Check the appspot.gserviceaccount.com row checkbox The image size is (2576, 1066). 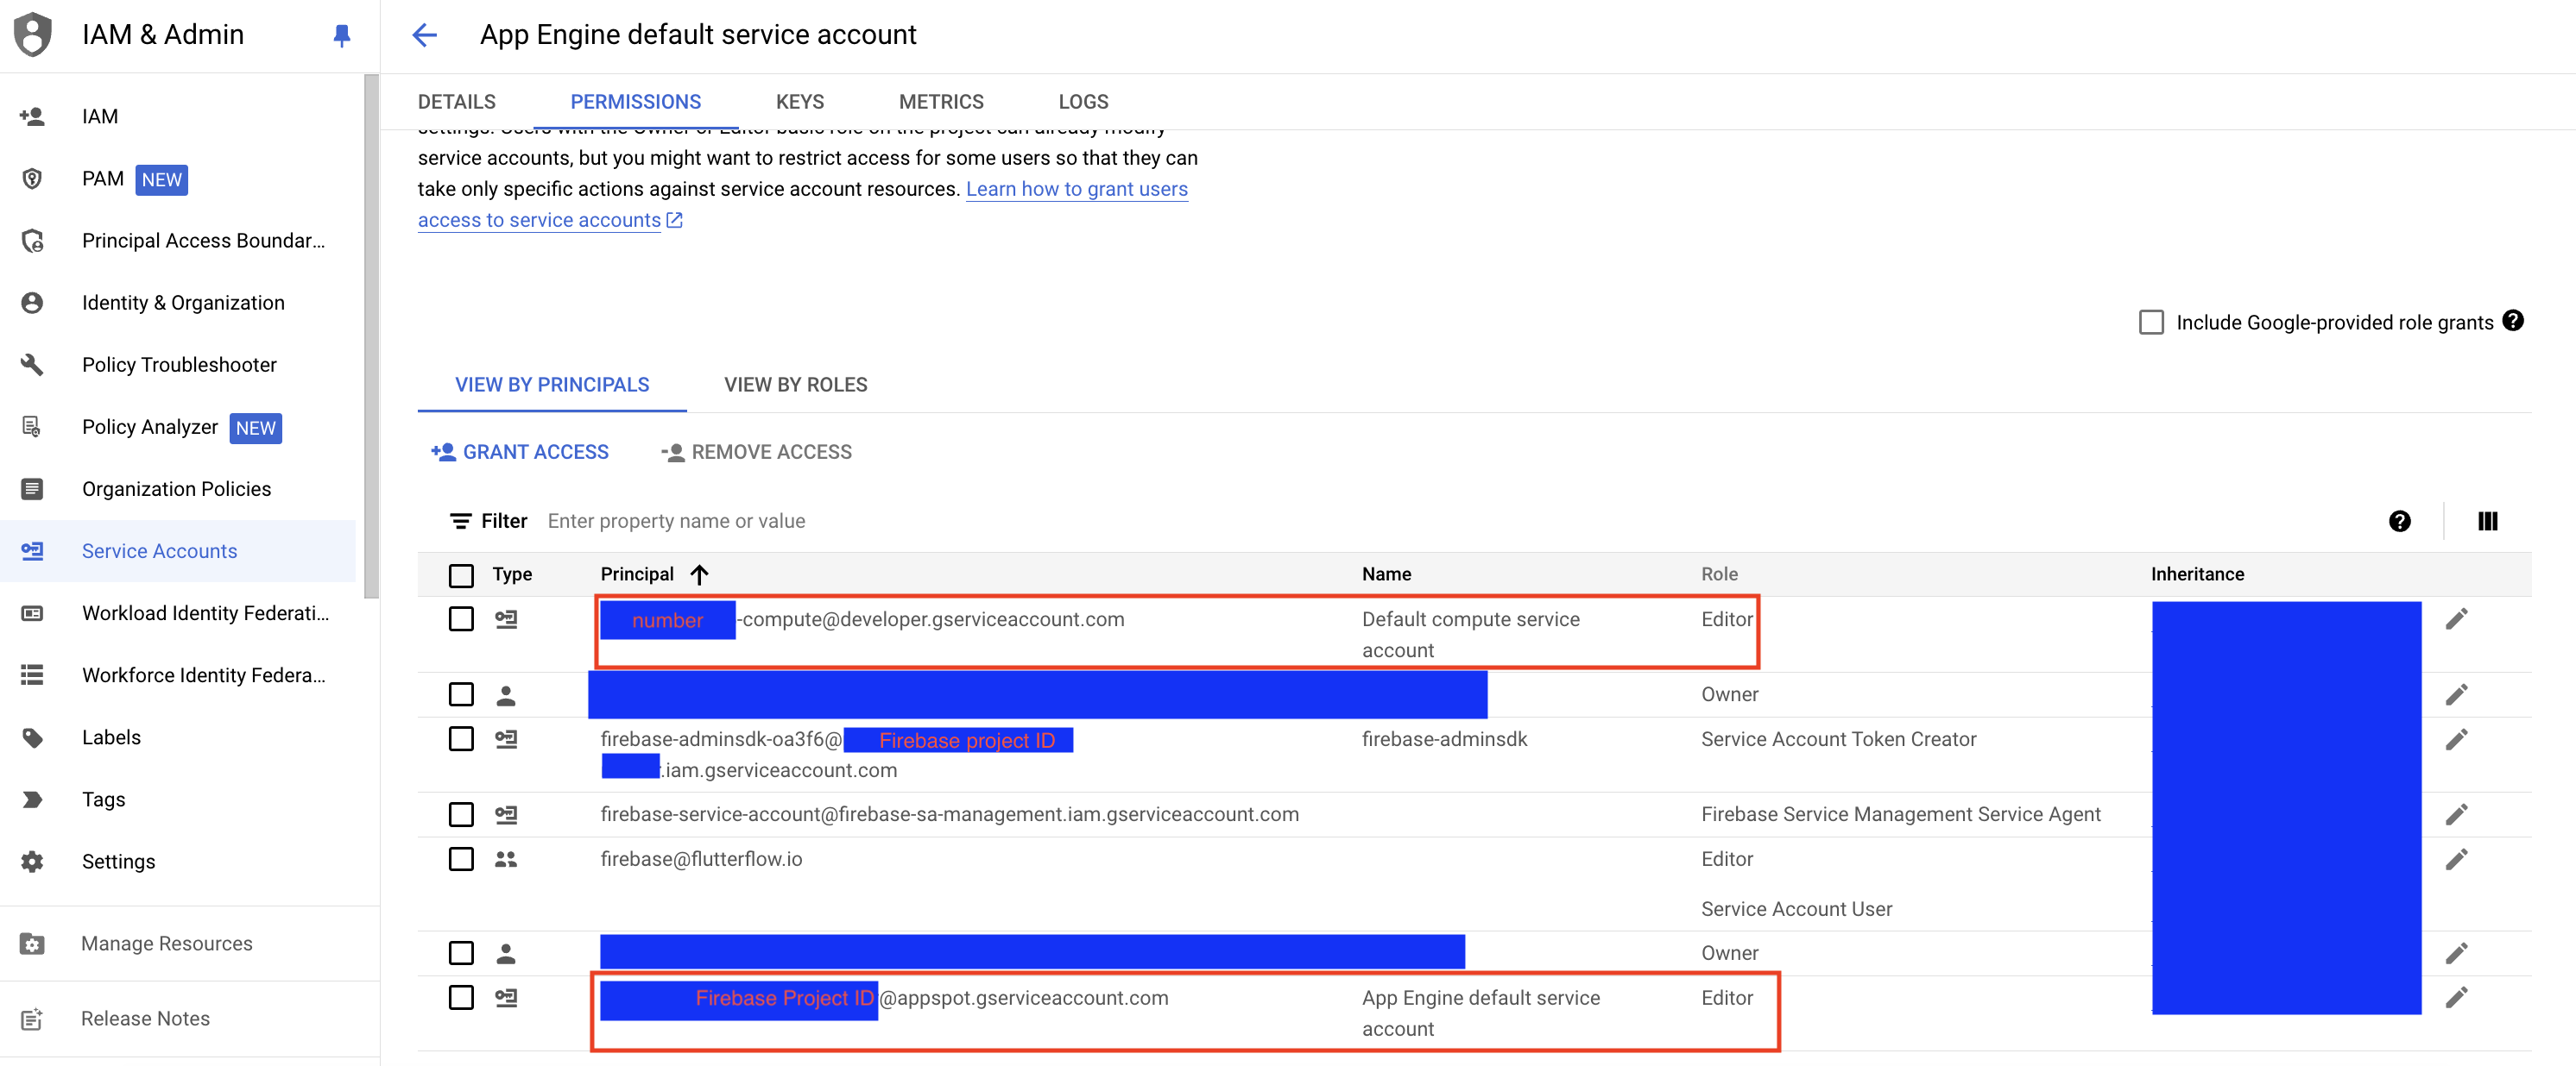pyautogui.click(x=461, y=997)
